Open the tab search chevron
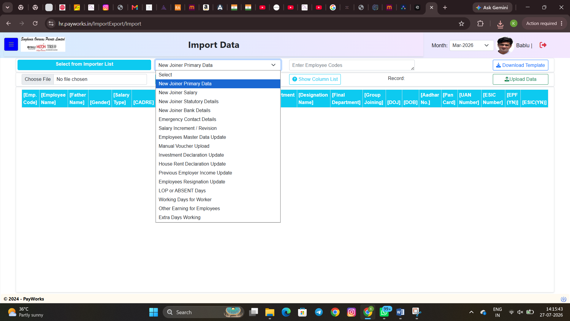Screen dimensions: 570x321 (x=7, y=7)
